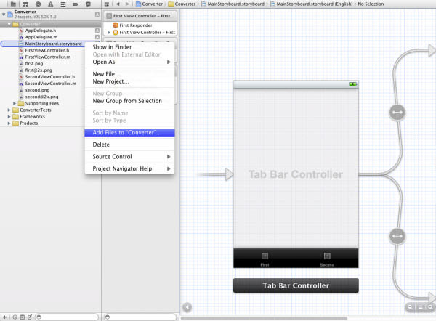Collapse the Converter group folder triangle
Screen dimensions: 436x321
click(x=9, y=24)
